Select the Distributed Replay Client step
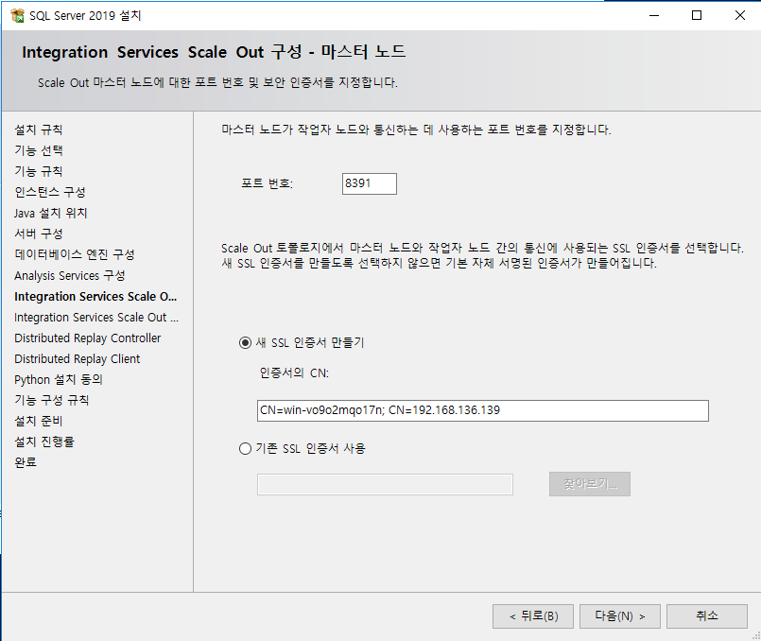 [x=78, y=359]
